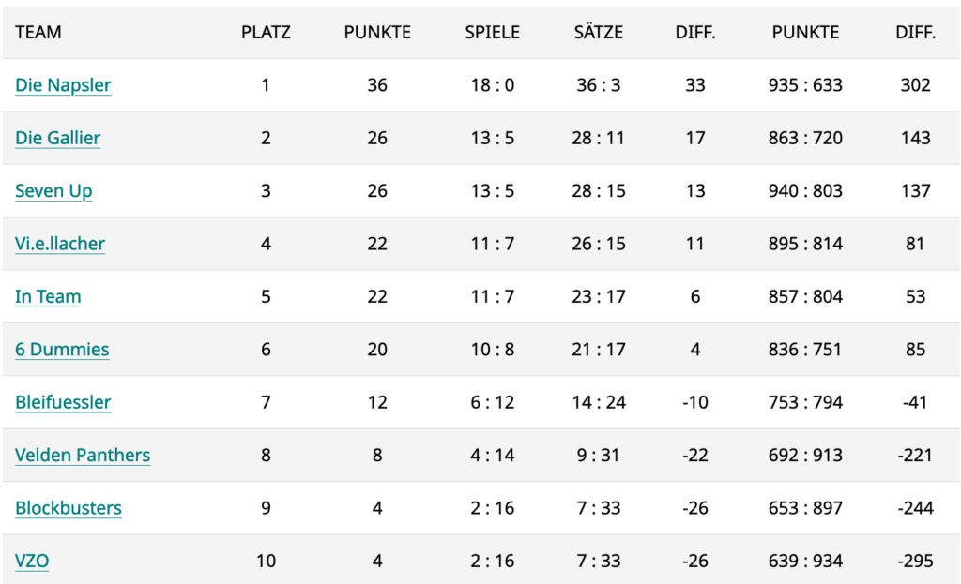The width and height of the screenshot is (961, 584).
Task: Open the Blockbusters team link
Action: (69, 508)
